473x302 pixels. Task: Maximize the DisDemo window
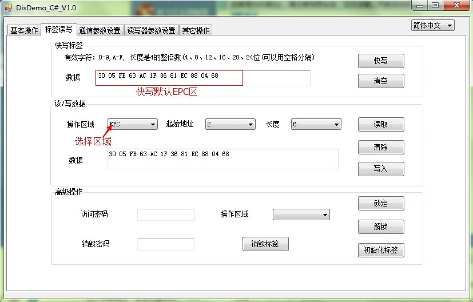pyautogui.click(x=435, y=5)
